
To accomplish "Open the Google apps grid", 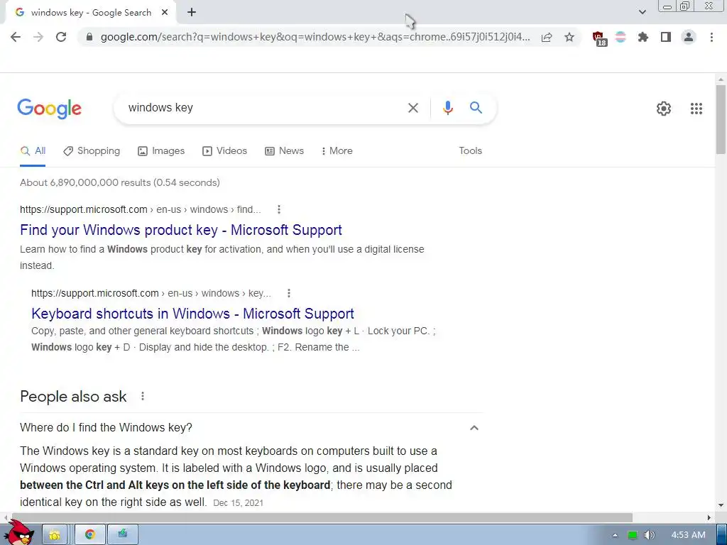I will pos(696,109).
